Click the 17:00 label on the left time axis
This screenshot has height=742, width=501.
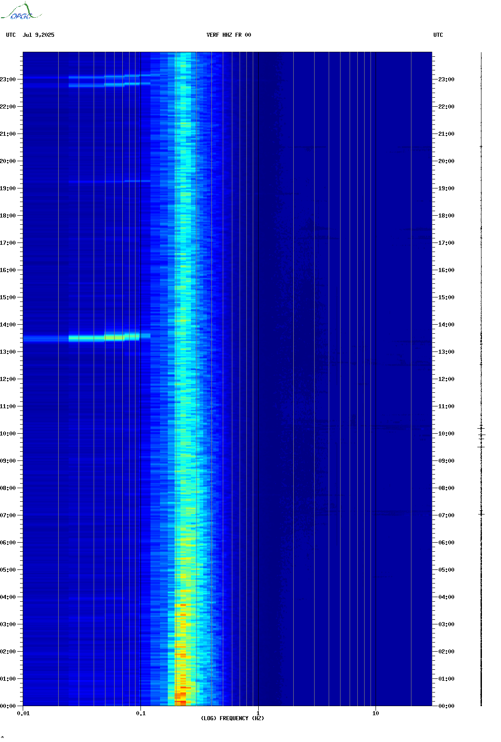tap(8, 243)
